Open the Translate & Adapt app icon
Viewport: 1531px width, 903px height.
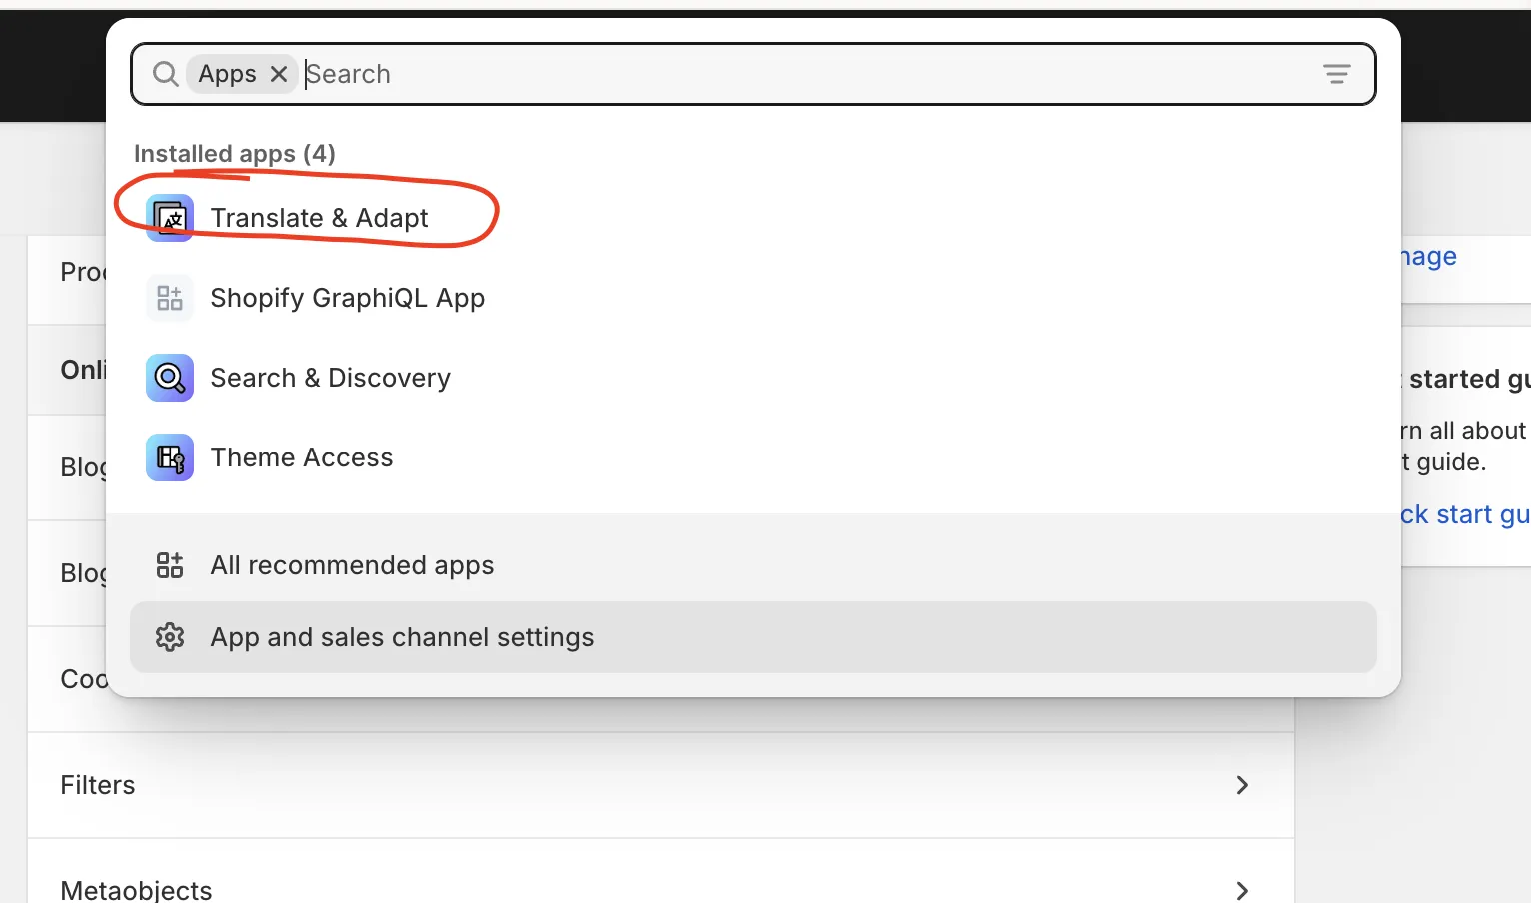[x=169, y=217]
